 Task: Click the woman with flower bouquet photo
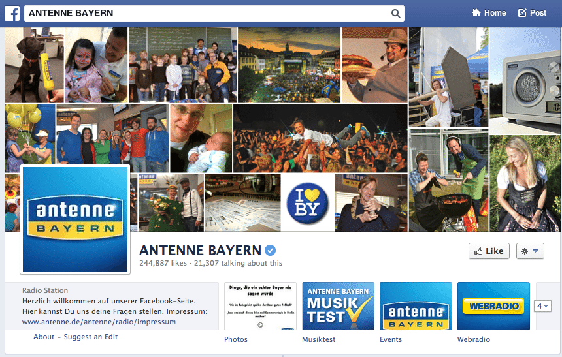click(x=171, y=203)
